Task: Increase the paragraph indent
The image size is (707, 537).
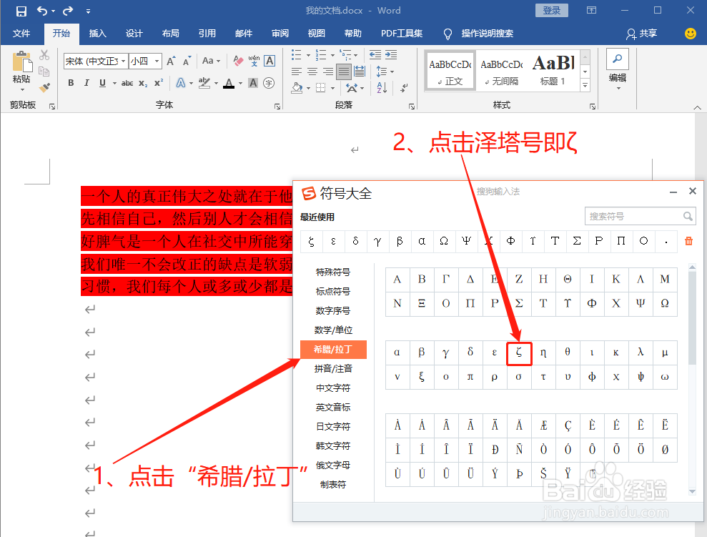Action: (391, 55)
